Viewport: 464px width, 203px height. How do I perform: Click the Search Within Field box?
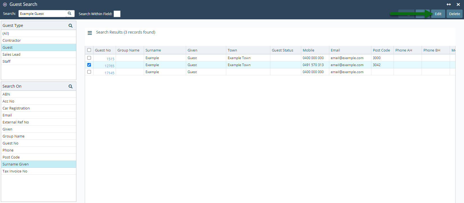pos(117,14)
